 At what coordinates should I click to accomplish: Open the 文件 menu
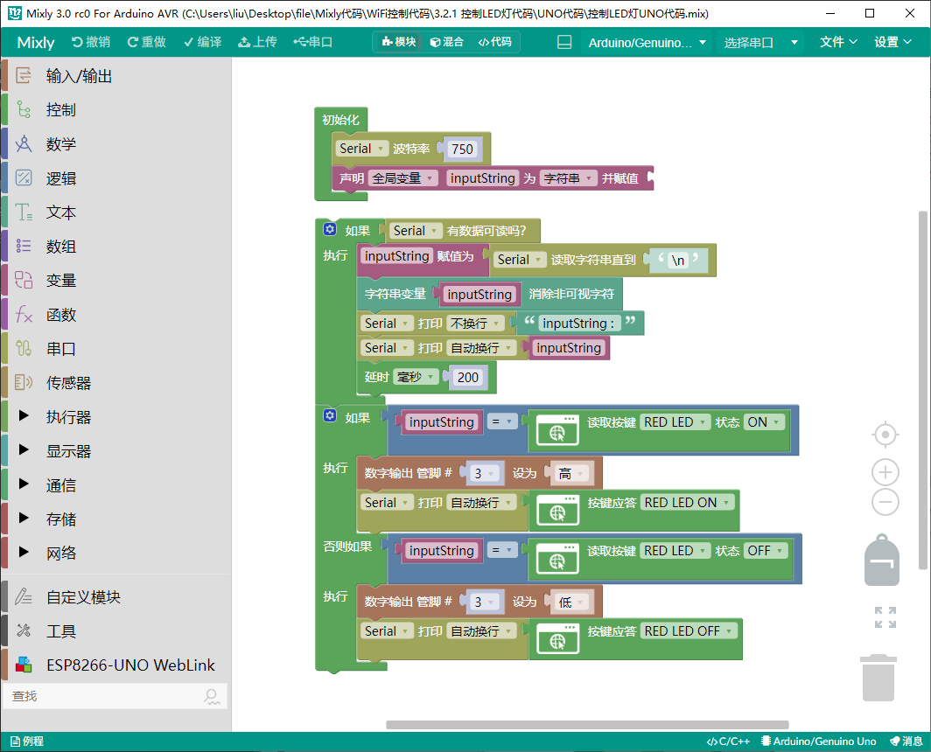(838, 42)
